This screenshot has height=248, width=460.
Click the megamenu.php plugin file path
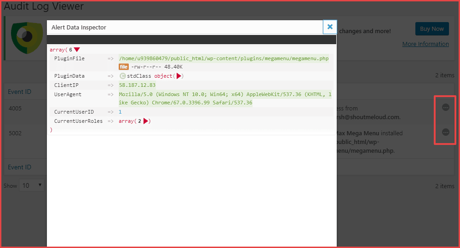[x=224, y=58]
